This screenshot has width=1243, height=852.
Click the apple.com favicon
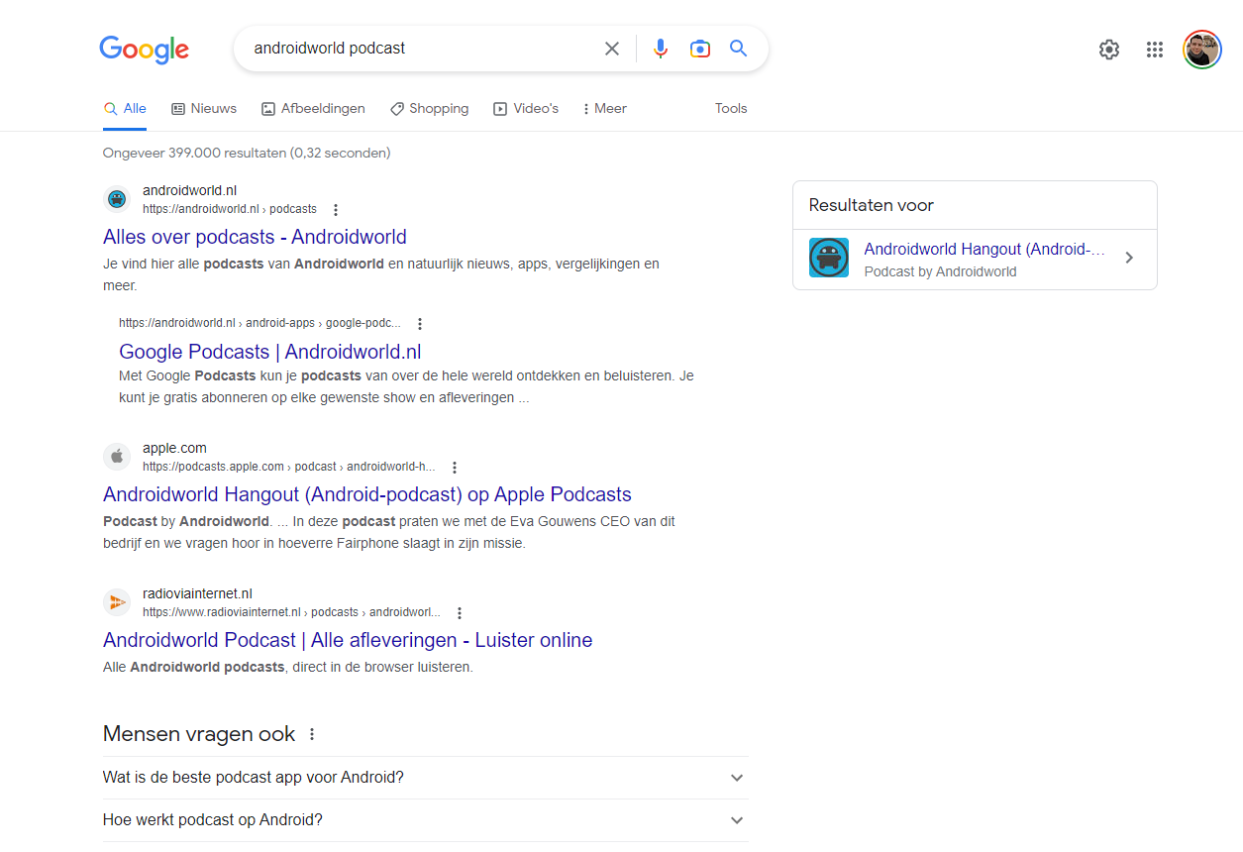(x=117, y=457)
